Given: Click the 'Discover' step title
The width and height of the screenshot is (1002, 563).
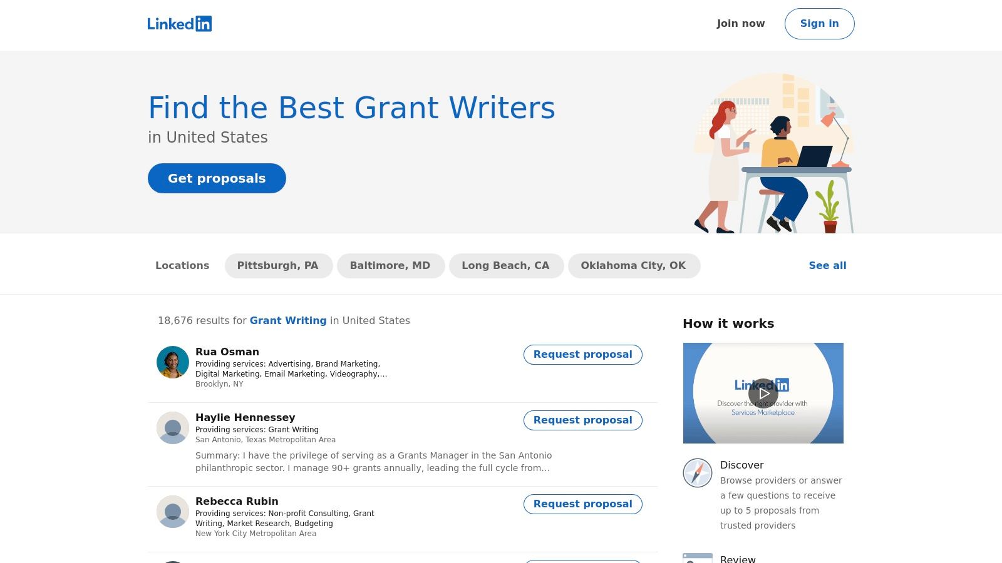Looking at the screenshot, I should coord(741,465).
